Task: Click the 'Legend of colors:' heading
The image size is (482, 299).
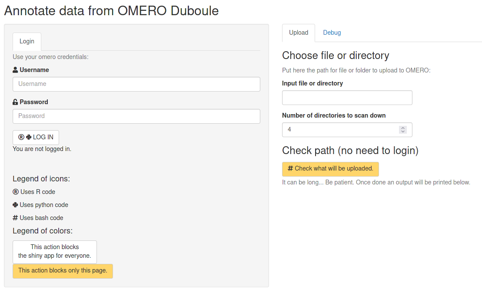Action: coord(43,231)
